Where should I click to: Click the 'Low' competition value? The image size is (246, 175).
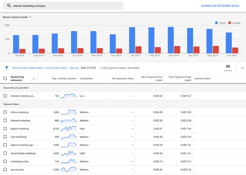(x=82, y=96)
